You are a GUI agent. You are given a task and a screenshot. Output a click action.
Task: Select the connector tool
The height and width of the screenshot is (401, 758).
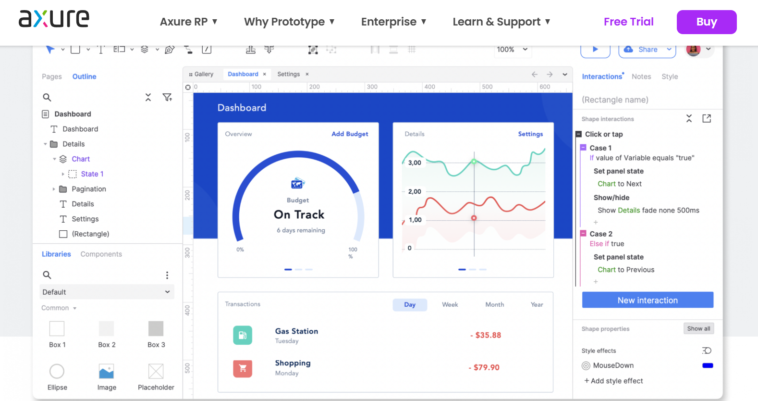pyautogui.click(x=188, y=49)
